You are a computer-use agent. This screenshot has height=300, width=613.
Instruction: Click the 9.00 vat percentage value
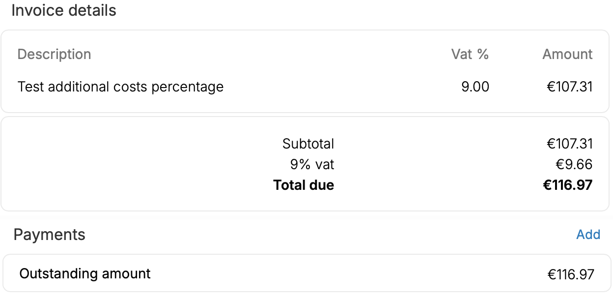pyautogui.click(x=475, y=87)
